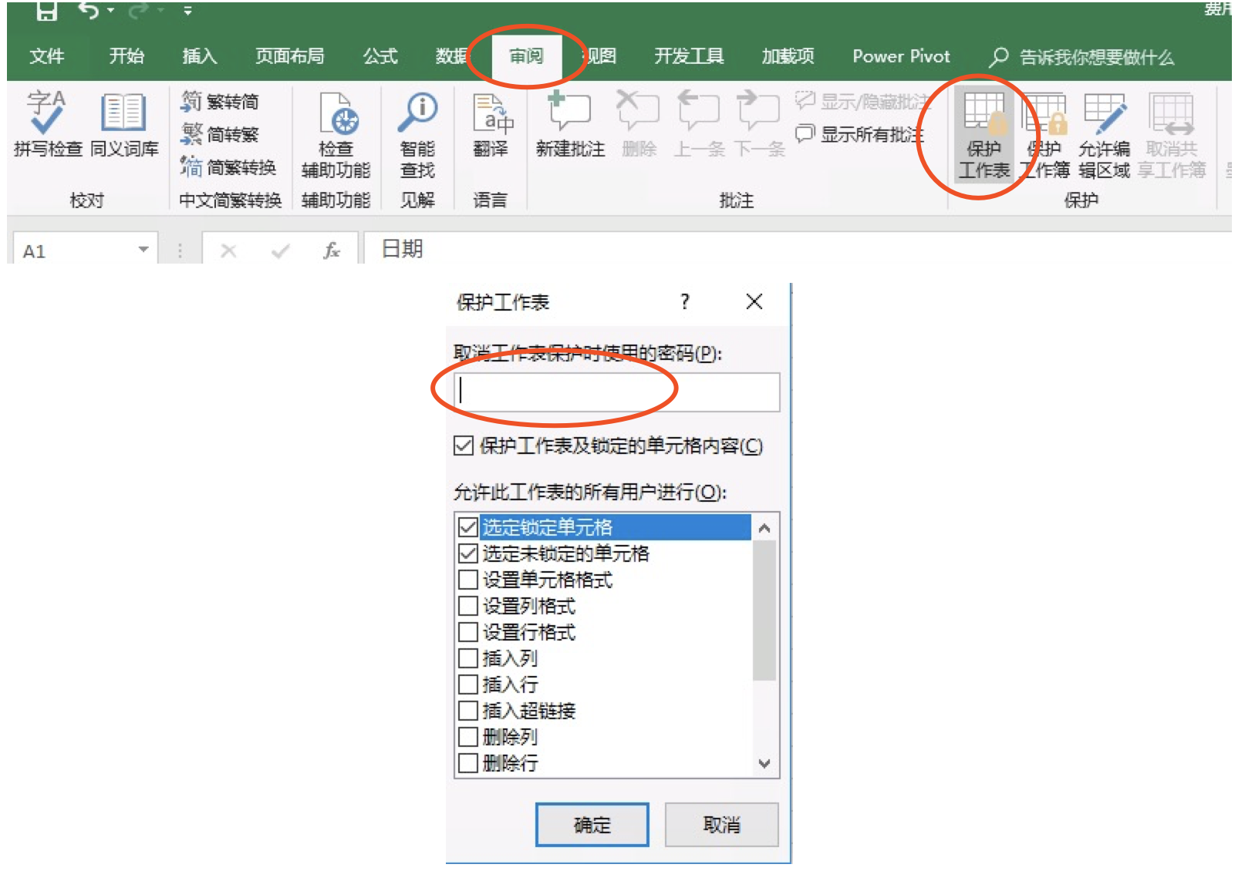Switch to the 页面布局 tab
Screen dimensions: 1245x871
point(290,56)
